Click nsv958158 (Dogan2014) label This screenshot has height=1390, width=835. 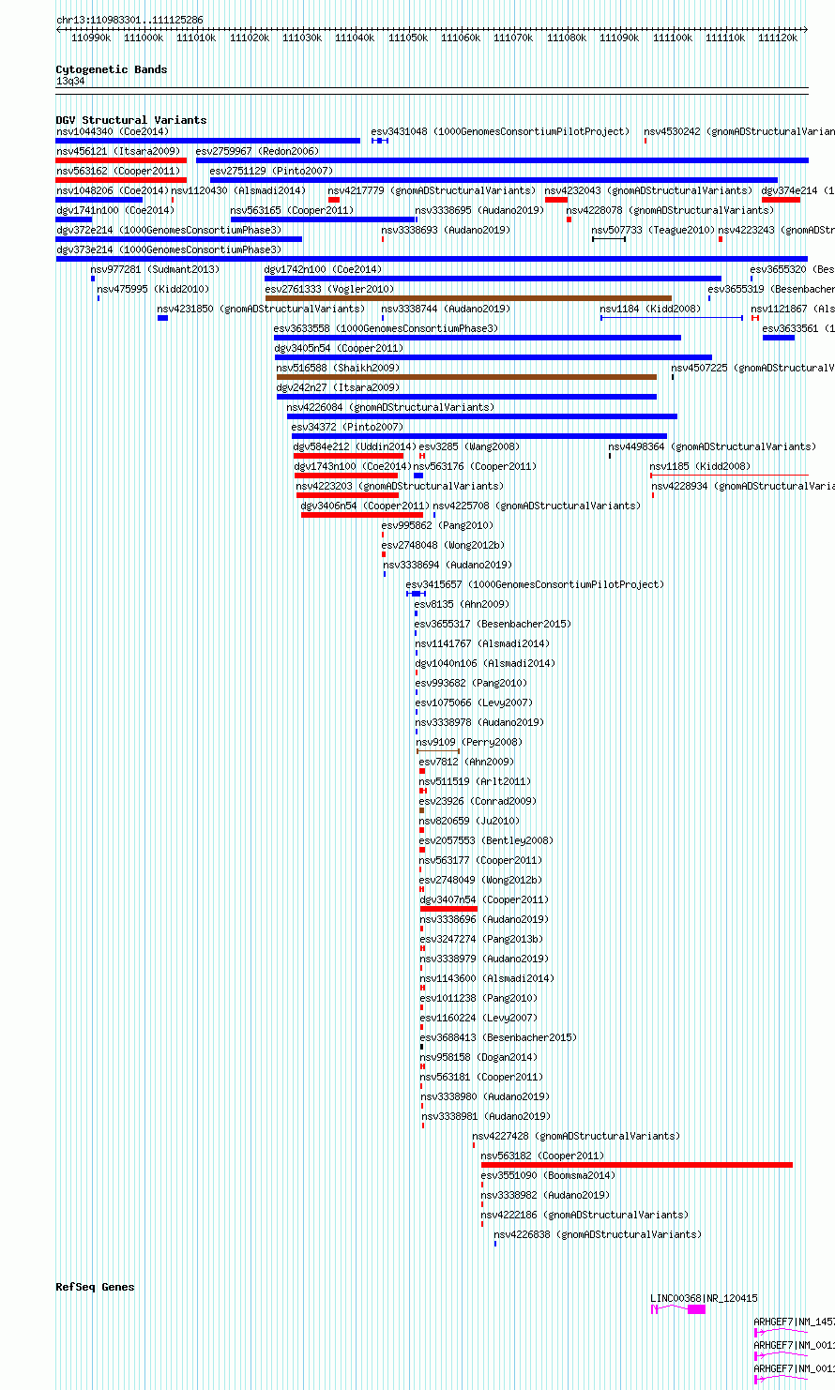tap(479, 1057)
